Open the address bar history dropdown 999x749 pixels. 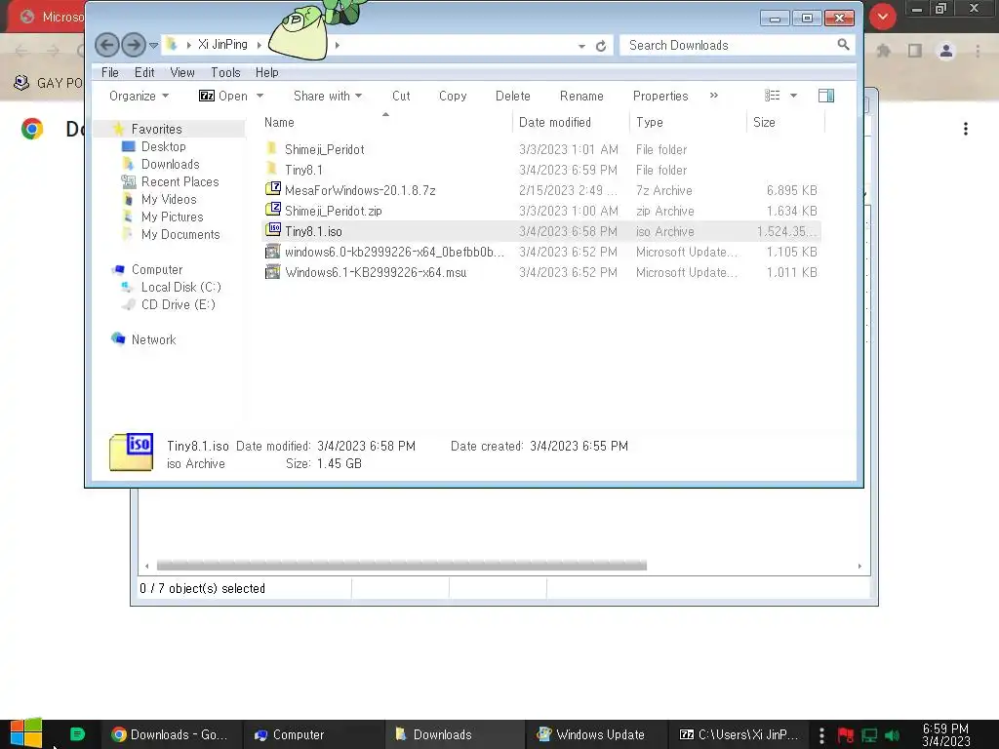[581, 46]
